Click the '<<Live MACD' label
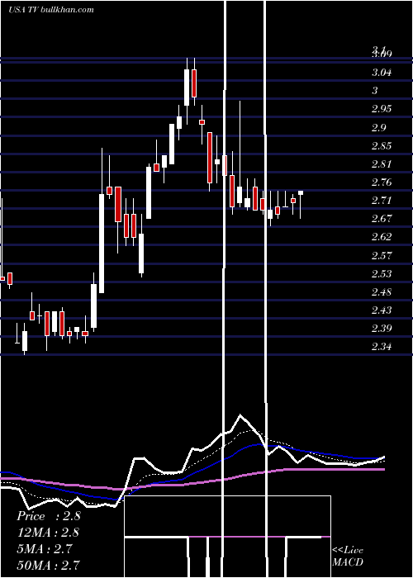Image resolution: width=413 pixels, height=578 pixels. click(348, 556)
